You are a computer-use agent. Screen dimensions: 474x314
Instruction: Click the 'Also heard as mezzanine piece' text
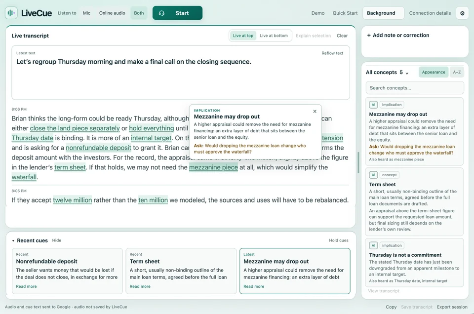(396, 159)
